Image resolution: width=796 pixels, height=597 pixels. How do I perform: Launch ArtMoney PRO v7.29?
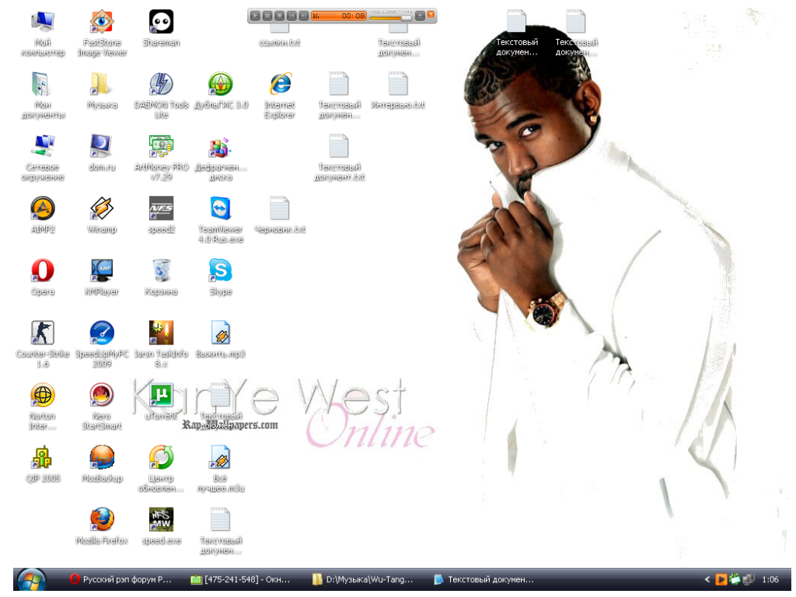click(162, 157)
